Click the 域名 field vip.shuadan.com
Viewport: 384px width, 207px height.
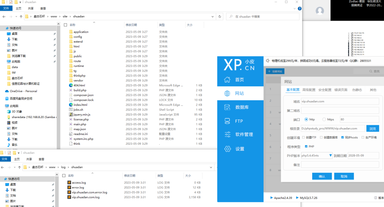click(340, 101)
